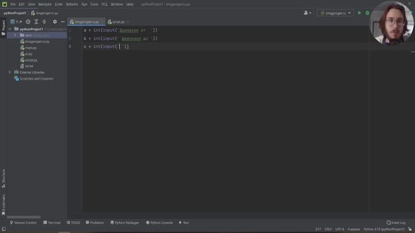This screenshot has height=233, width=415.
Task: Open the Event Log
Action: 396,223
